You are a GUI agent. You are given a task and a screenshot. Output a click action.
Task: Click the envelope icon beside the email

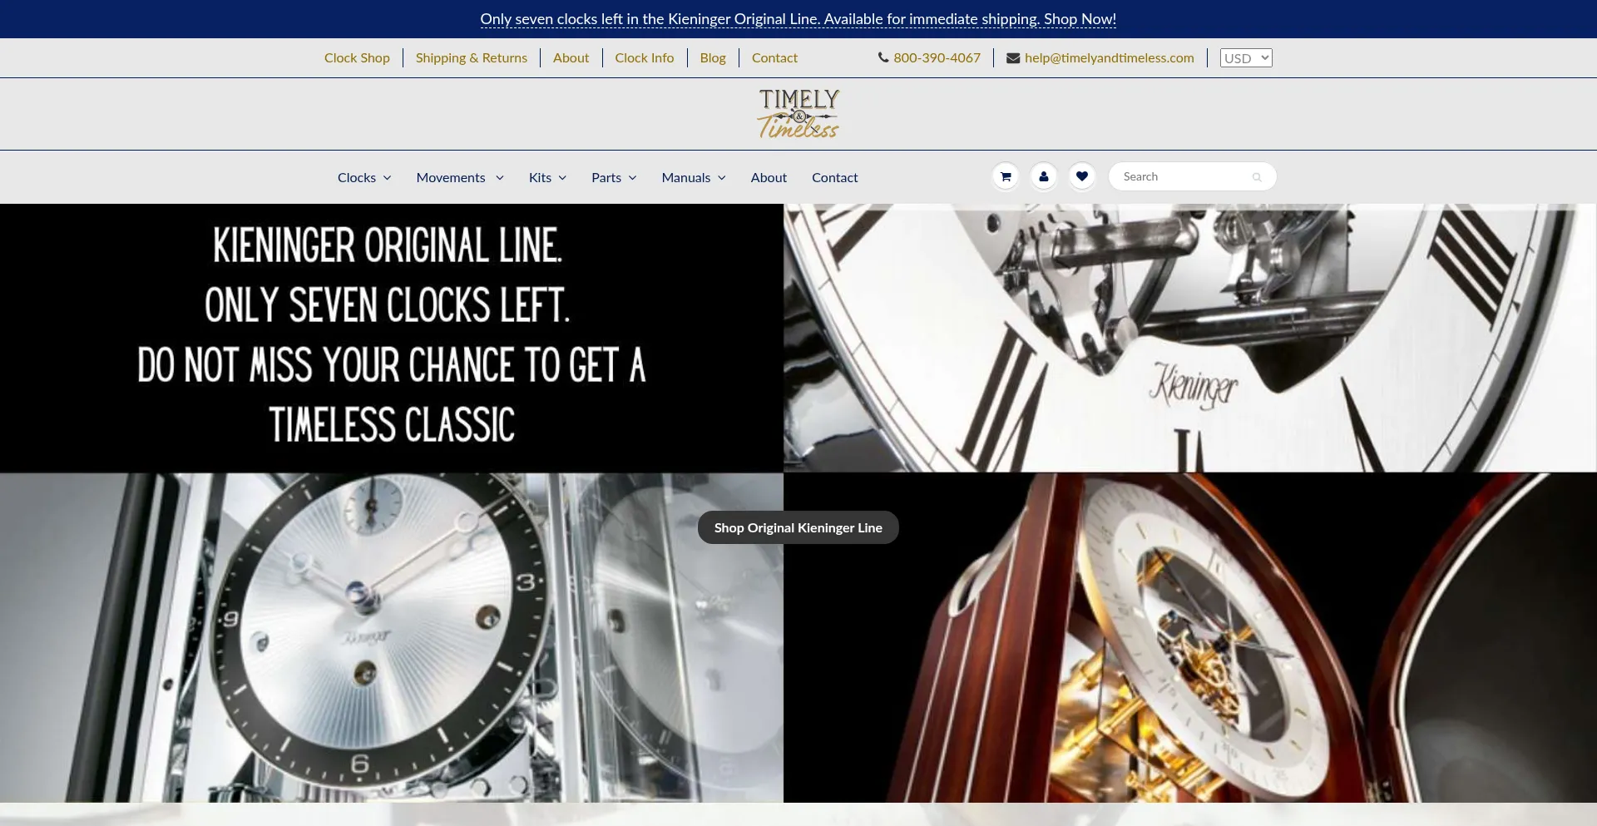(1013, 58)
